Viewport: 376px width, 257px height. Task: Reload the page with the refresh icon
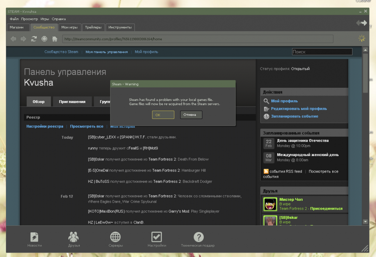pyautogui.click(x=34, y=39)
